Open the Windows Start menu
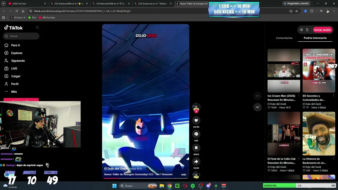 [114, 186]
